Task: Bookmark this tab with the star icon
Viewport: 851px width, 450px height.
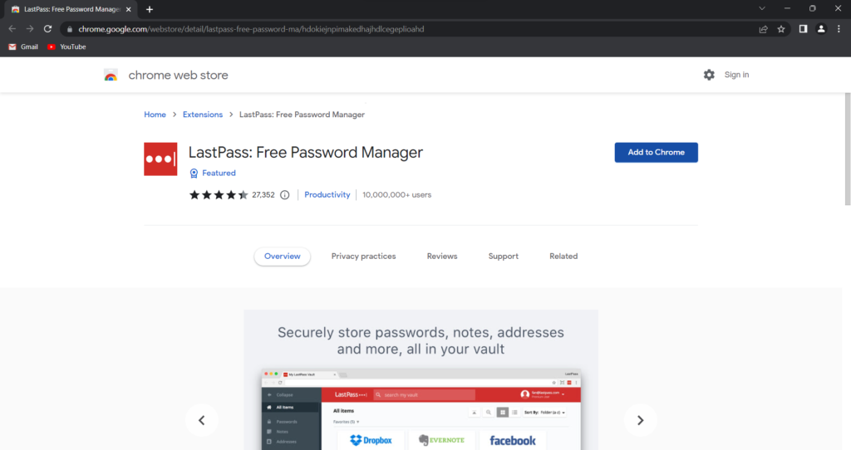Action: (781, 29)
